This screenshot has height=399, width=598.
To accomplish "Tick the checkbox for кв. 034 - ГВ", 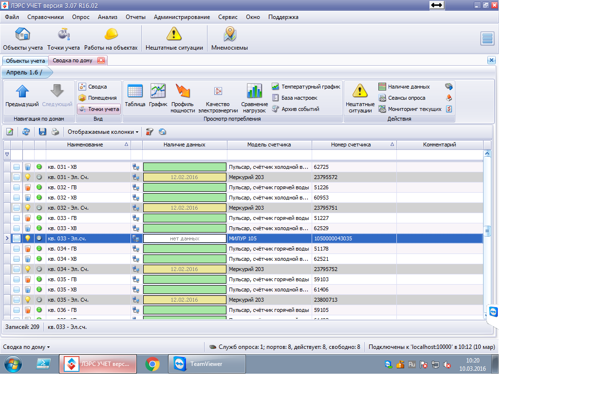I will (17, 249).
